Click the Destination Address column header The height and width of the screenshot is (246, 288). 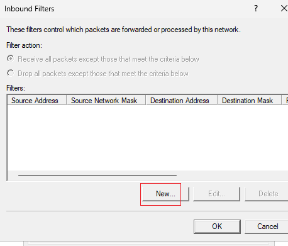[x=182, y=100]
